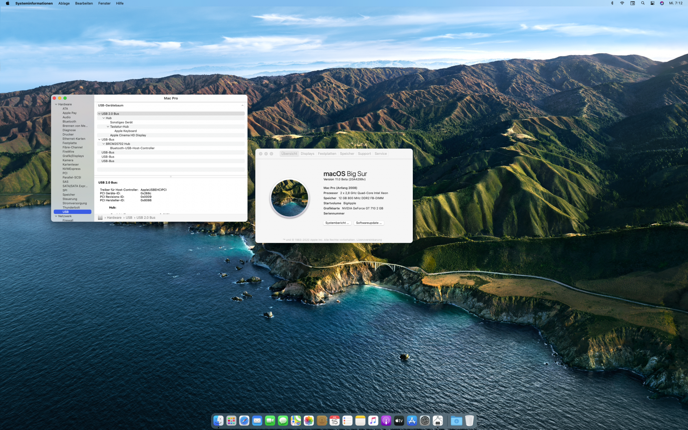This screenshot has width=688, height=430.
Task: Switch to the Displays tab
Action: pyautogui.click(x=307, y=154)
